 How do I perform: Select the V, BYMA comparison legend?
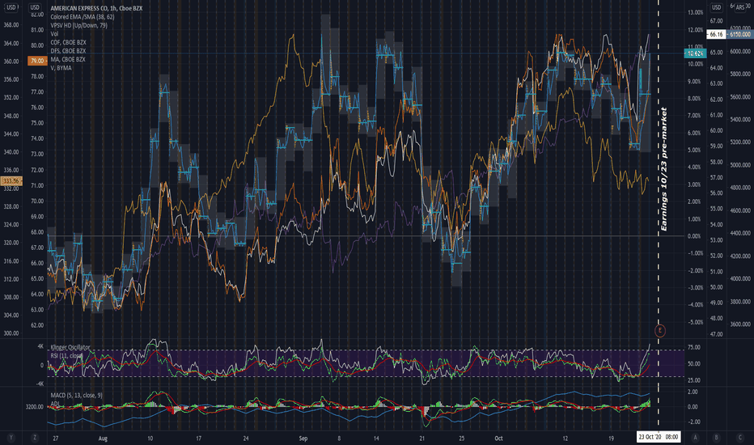coord(61,68)
